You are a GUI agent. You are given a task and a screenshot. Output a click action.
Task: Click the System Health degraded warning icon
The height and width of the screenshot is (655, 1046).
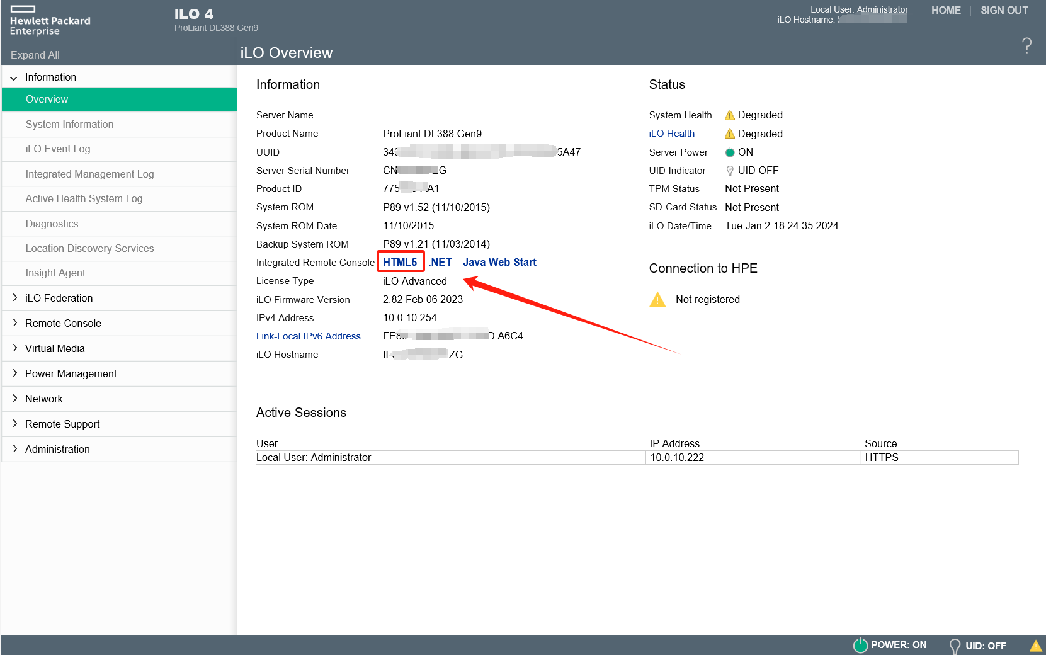pos(730,115)
